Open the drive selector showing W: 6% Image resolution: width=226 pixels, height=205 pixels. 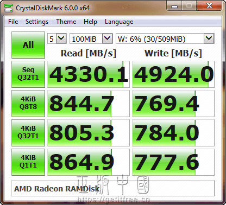165,39
